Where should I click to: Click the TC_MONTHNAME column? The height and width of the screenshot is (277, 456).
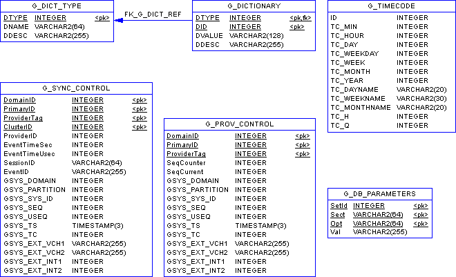pyautogui.click(x=361, y=108)
